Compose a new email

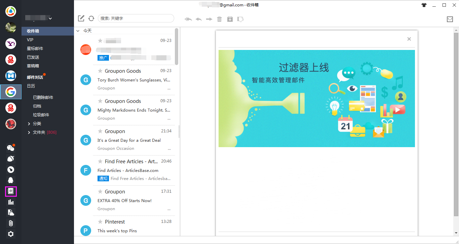coord(81,18)
